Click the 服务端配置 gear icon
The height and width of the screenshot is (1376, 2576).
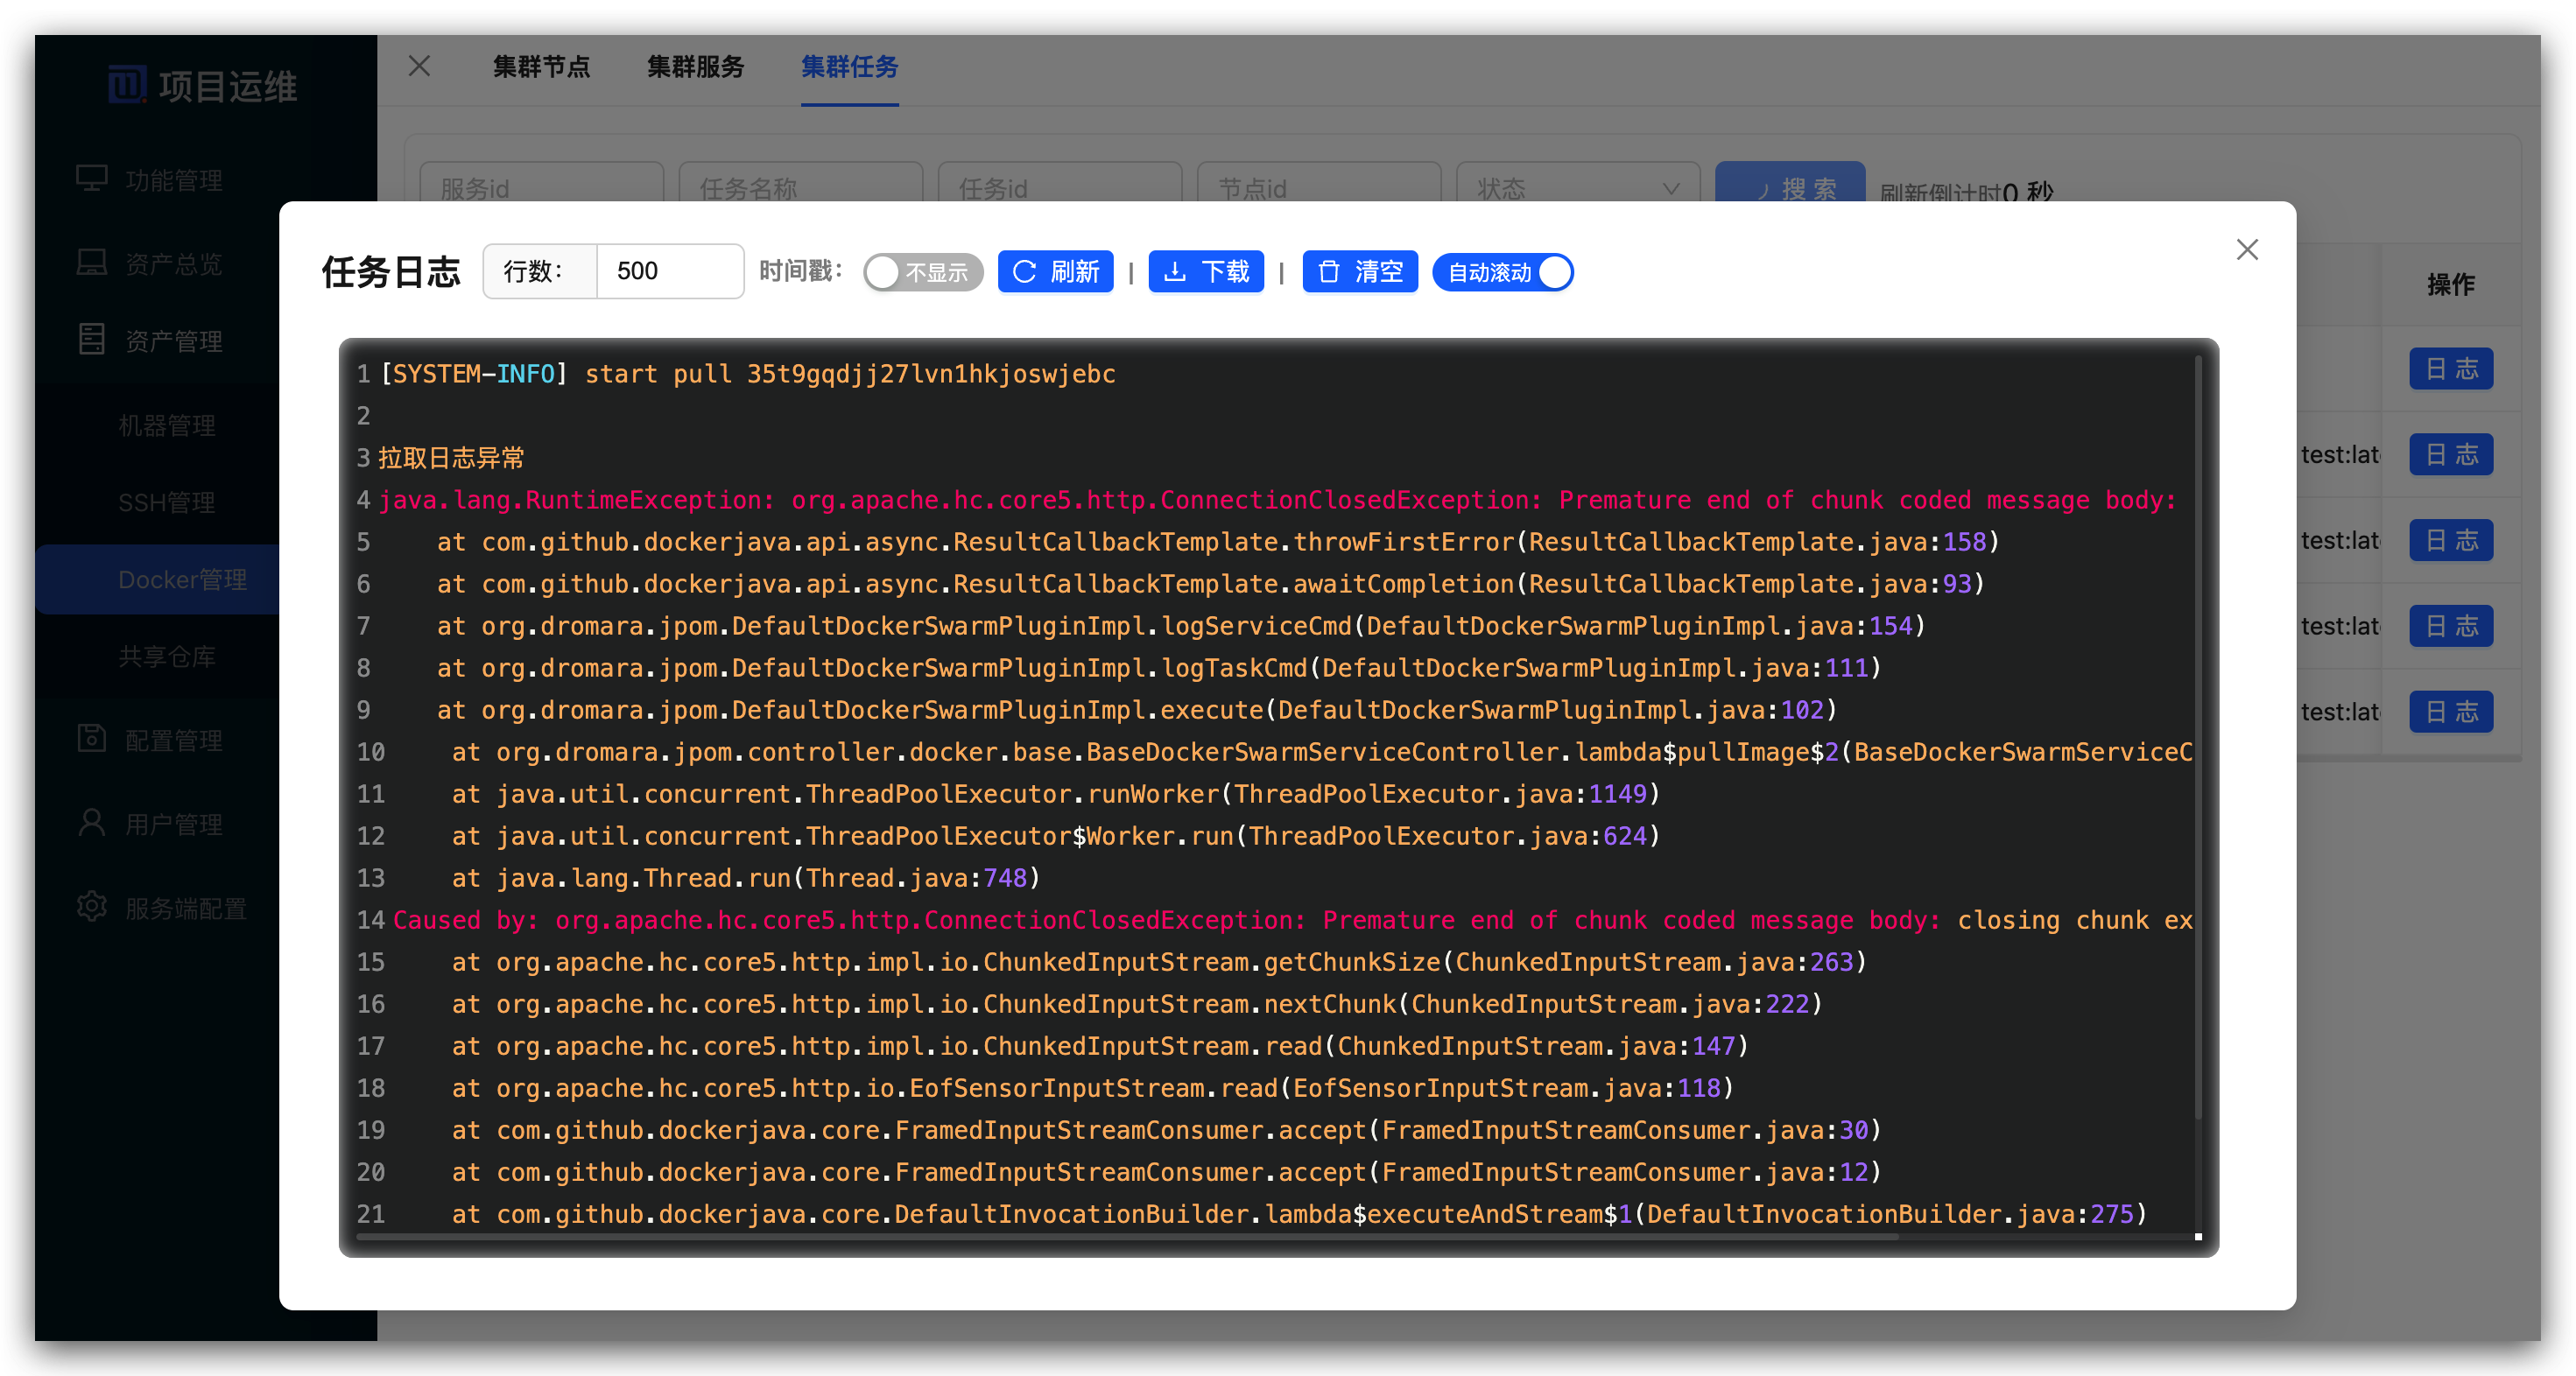click(92, 907)
